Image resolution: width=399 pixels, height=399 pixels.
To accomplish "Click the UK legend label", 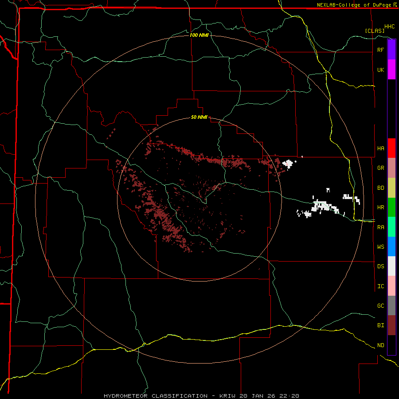I will (x=380, y=70).
